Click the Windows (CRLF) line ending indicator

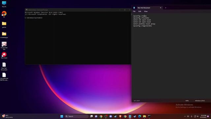[200, 100]
